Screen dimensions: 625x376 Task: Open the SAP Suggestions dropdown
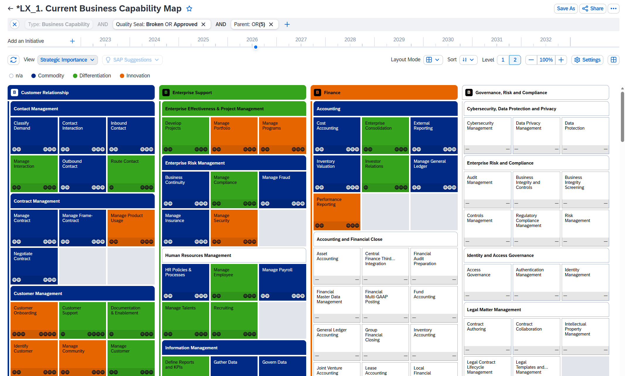click(x=132, y=60)
